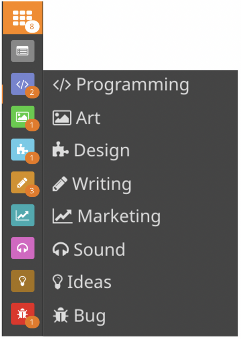Choose Marketing in the category menu
This screenshot has width=241, height=339.
pos(107,216)
